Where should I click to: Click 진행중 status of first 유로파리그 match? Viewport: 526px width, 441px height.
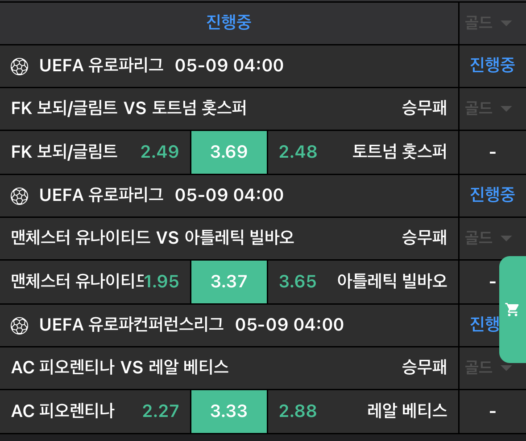(x=492, y=65)
